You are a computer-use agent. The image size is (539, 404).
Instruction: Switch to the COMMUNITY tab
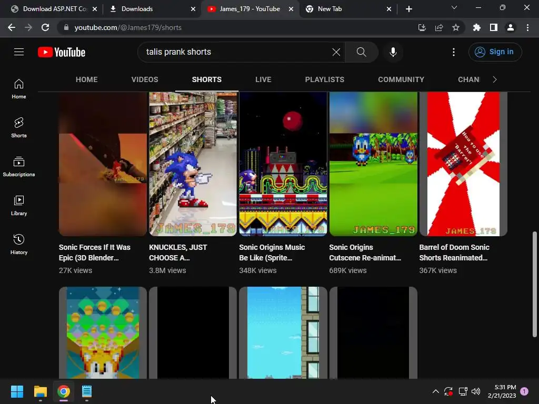click(x=401, y=80)
